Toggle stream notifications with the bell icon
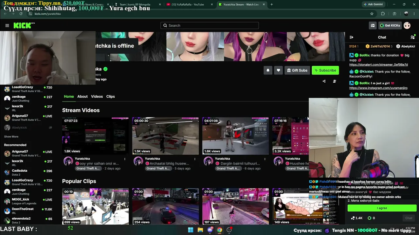419x235 pixels. point(268,70)
